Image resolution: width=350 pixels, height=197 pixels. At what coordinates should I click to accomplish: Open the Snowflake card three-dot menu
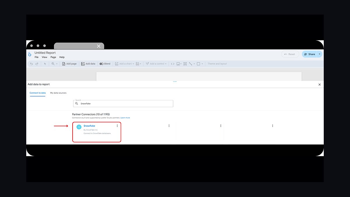click(117, 126)
